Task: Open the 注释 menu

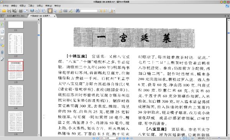Action: pos(39,6)
